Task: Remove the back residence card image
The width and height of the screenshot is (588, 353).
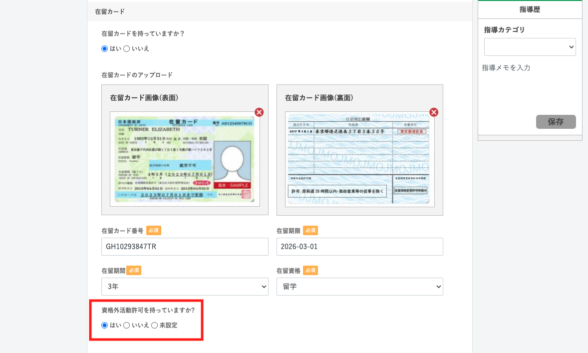Action: (434, 112)
